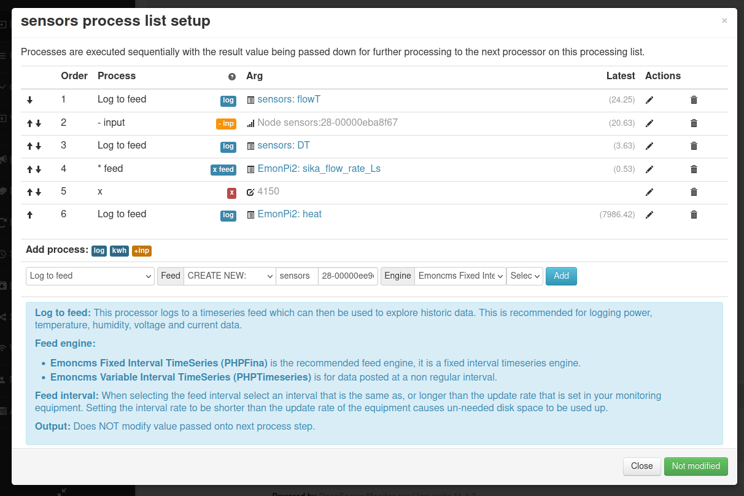This screenshot has width=744, height=496.
Task: Expand the CREATE NEW feed dropdown
Action: [230, 276]
